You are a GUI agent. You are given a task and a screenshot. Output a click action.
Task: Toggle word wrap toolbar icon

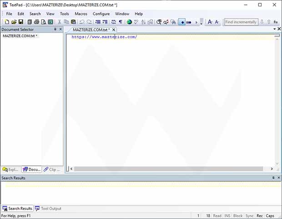point(114,22)
